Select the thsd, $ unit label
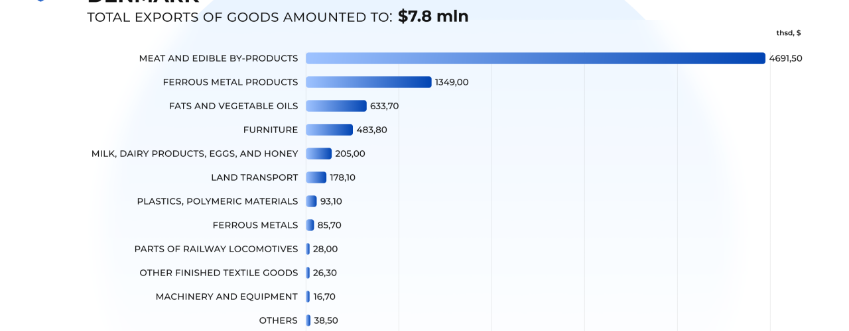 tap(789, 33)
